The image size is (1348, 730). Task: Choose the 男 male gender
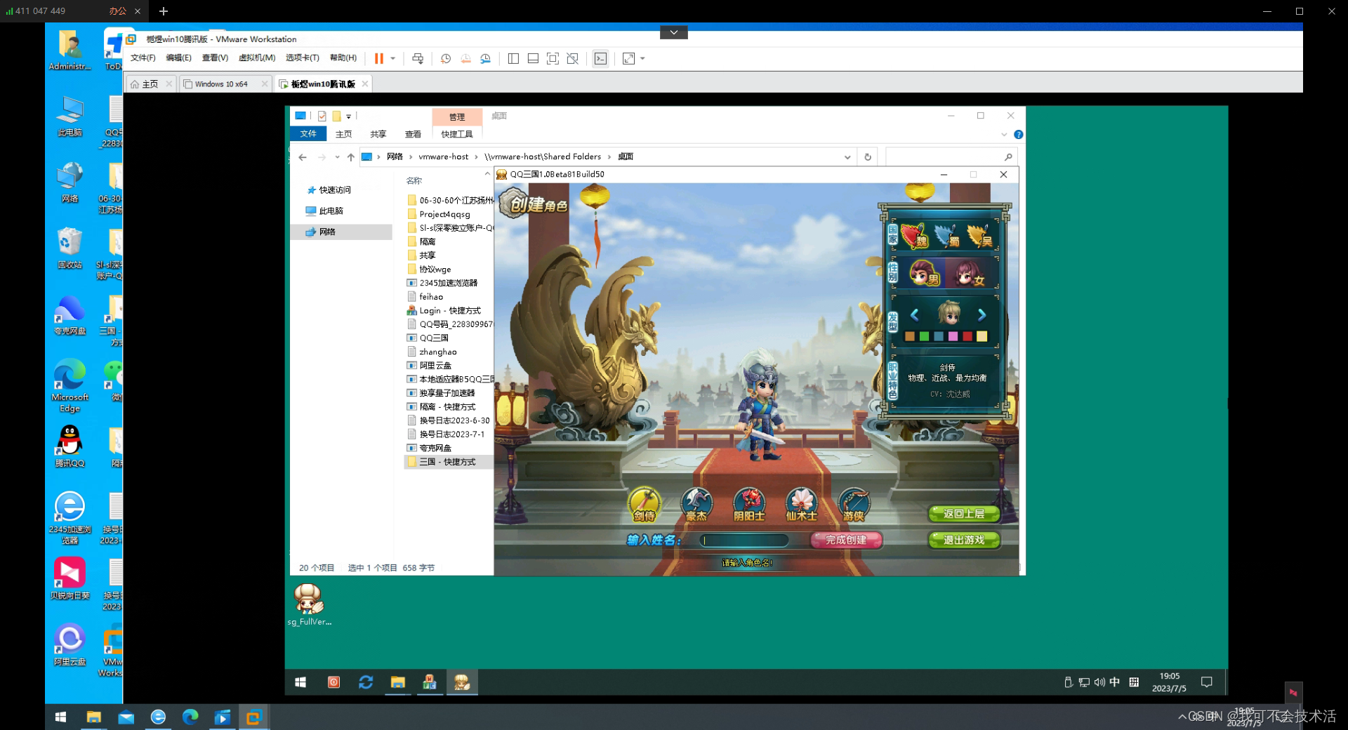[925, 272]
